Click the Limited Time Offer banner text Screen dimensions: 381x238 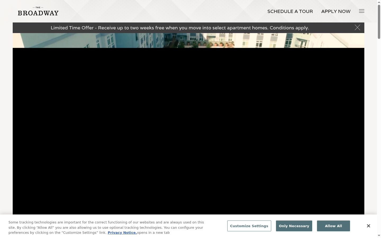coord(180,28)
